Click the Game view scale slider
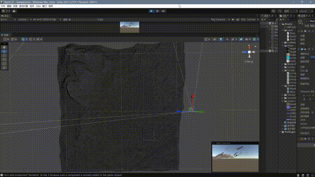315x177 pixels. click(82, 20)
